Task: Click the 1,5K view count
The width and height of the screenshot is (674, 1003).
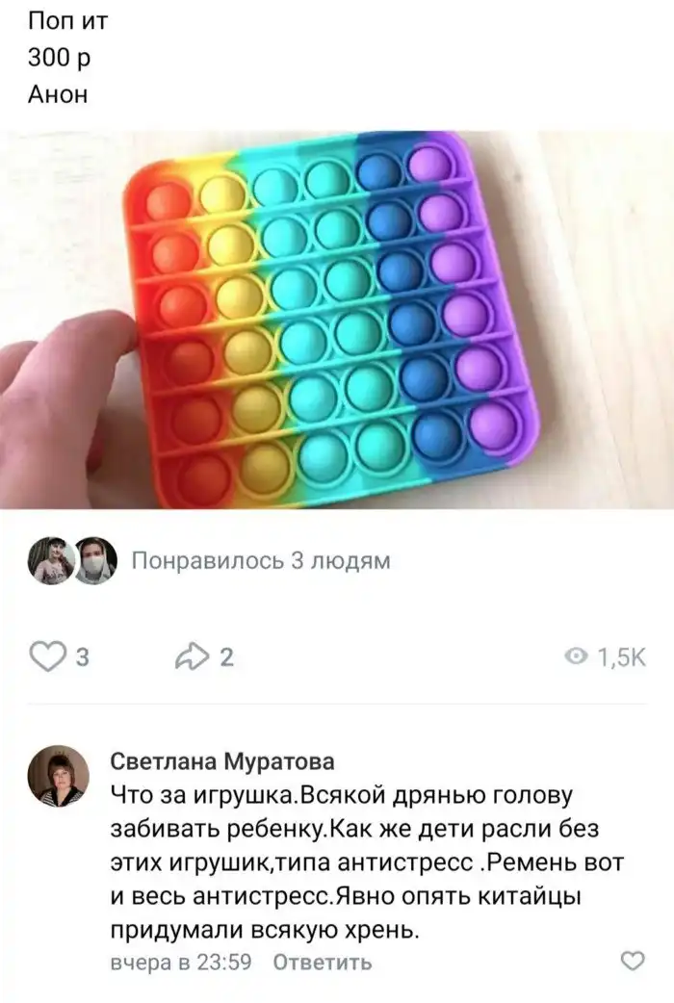Action: click(x=621, y=656)
